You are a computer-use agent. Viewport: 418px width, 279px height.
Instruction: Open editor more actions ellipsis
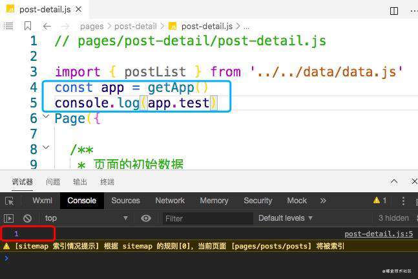coord(414,11)
